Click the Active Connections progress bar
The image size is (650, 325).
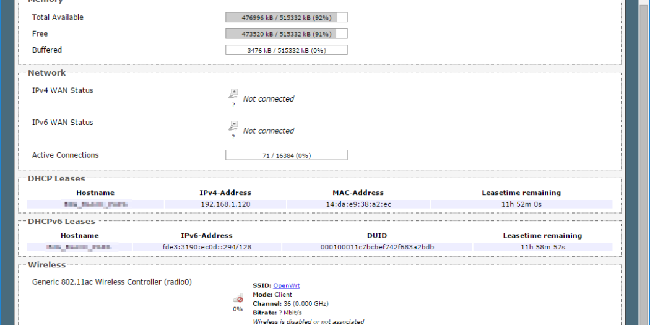[x=286, y=155]
